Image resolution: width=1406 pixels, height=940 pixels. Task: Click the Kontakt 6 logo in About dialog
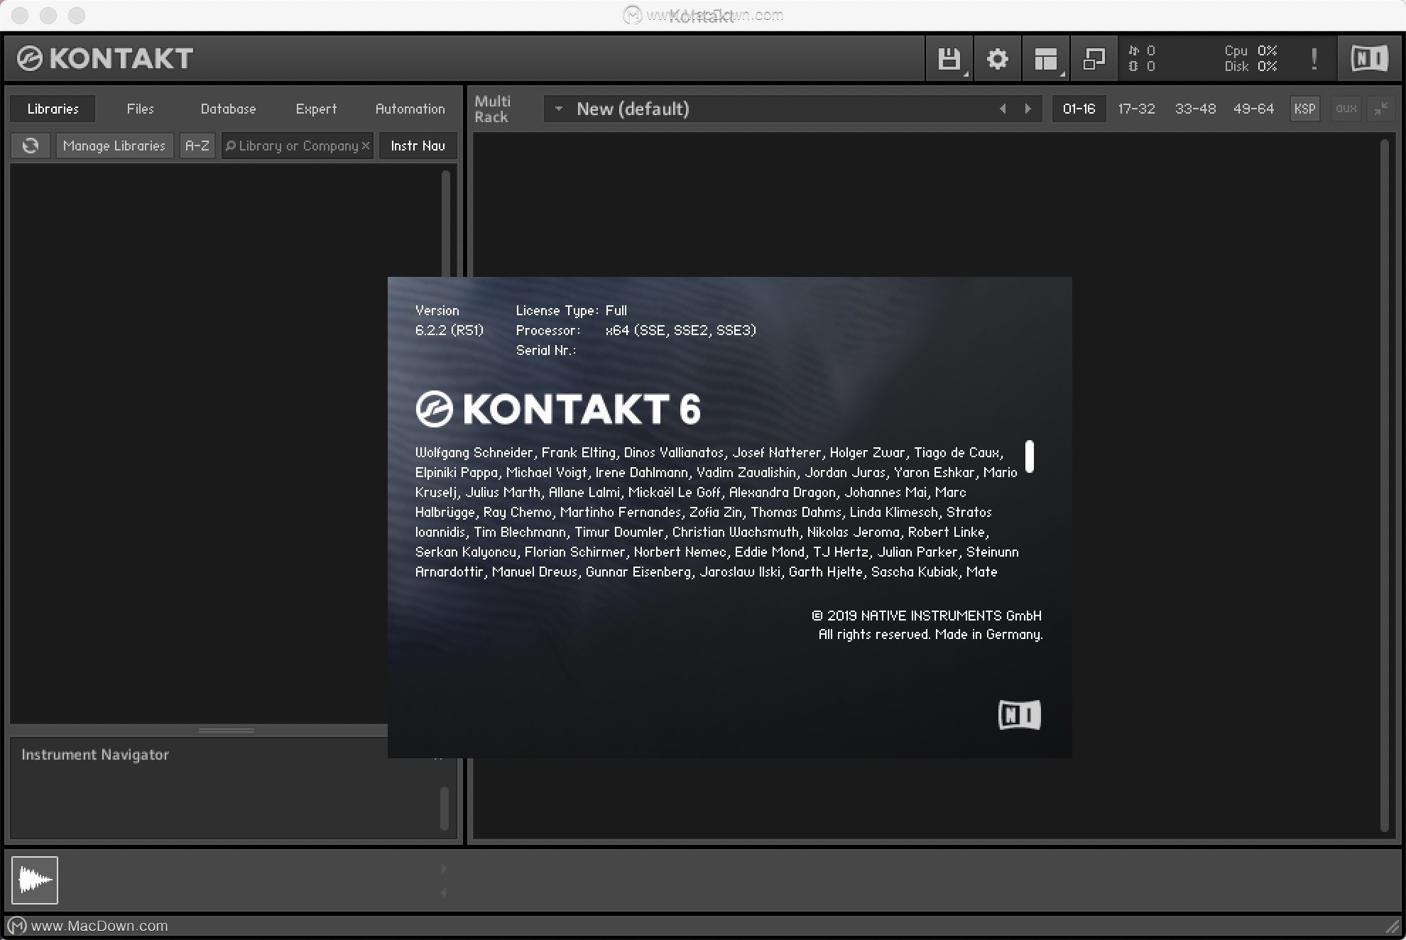558,409
